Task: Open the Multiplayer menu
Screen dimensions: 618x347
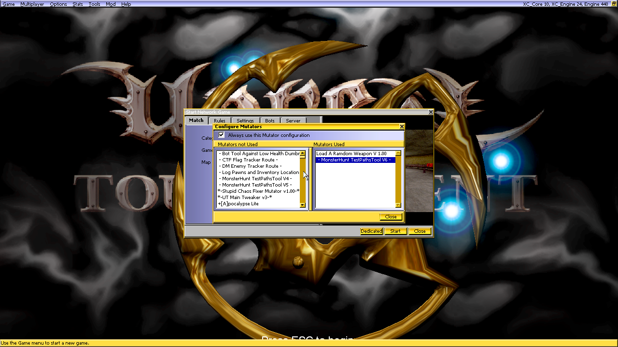Action: click(32, 4)
